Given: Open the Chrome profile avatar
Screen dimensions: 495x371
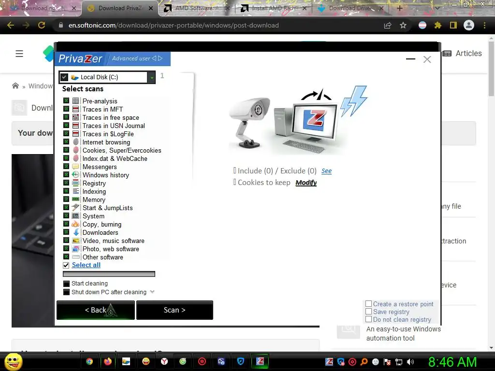Looking at the screenshot, I should click(x=469, y=25).
